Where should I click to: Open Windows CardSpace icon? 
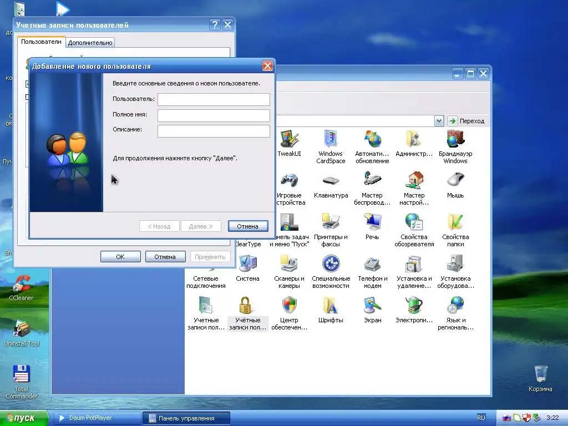(331, 139)
